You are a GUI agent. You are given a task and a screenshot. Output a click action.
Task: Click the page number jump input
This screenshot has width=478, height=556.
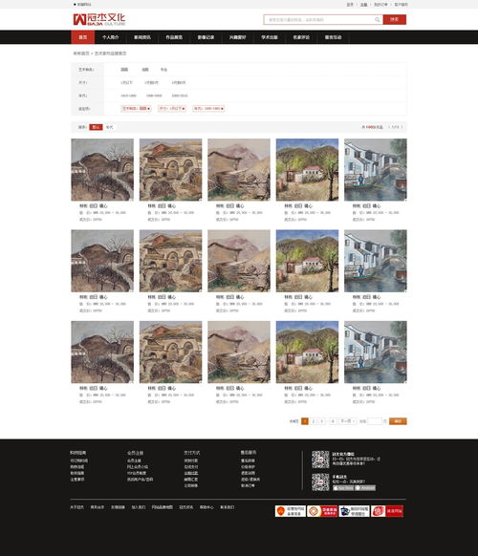click(375, 421)
